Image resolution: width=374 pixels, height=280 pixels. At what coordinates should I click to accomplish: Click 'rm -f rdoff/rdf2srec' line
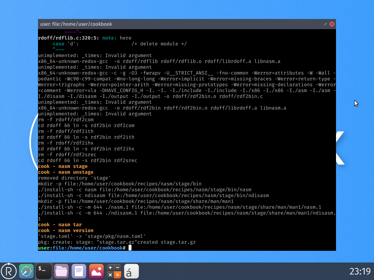pos(67,155)
